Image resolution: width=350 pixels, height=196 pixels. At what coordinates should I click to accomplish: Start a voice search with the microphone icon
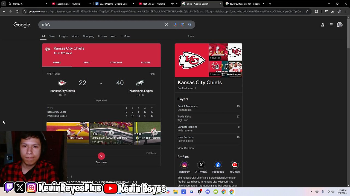tap(175, 25)
